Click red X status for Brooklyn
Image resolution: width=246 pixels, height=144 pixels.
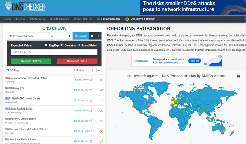pyautogui.click(x=101, y=121)
